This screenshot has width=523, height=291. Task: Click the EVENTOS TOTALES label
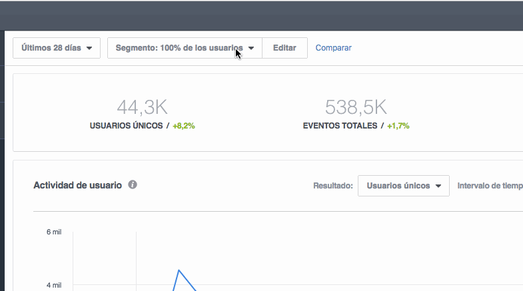(x=340, y=126)
